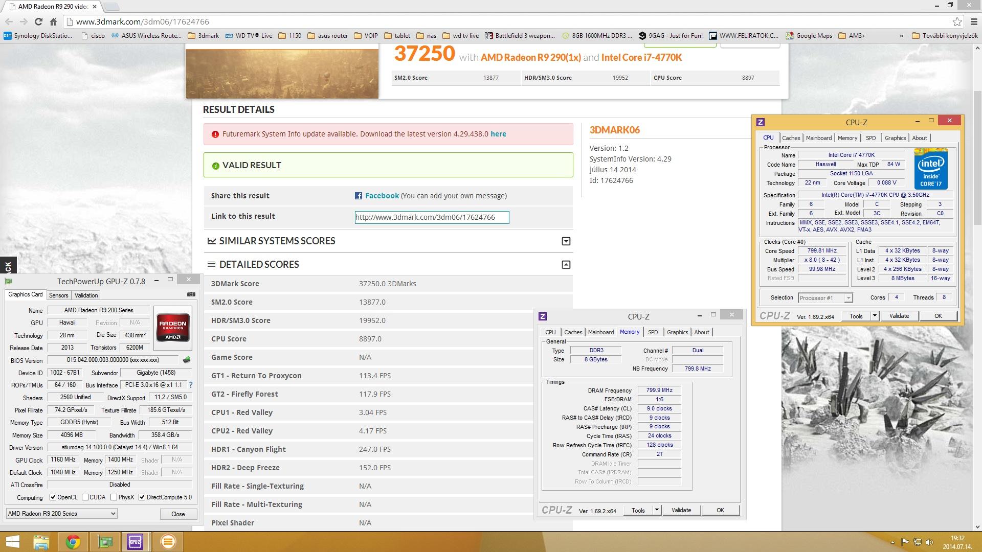Screen dimensions: 982x552
Task: Click the action center flag tray icon
Action: click(905, 542)
